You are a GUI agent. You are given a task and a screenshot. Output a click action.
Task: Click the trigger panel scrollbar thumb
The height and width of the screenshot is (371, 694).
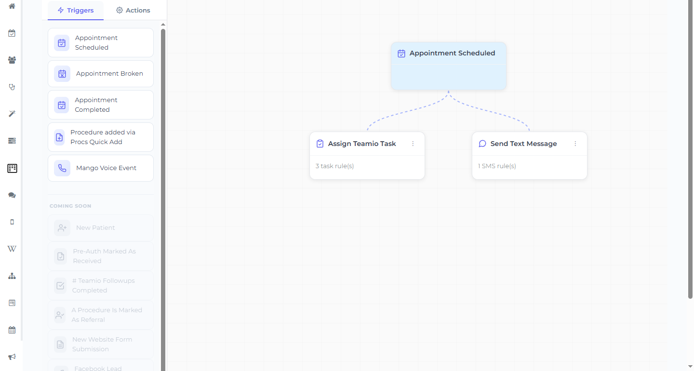[x=163, y=199]
